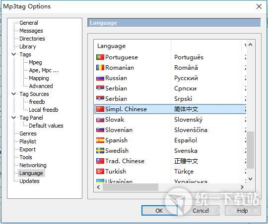Click the Cancel button

tap(201, 211)
